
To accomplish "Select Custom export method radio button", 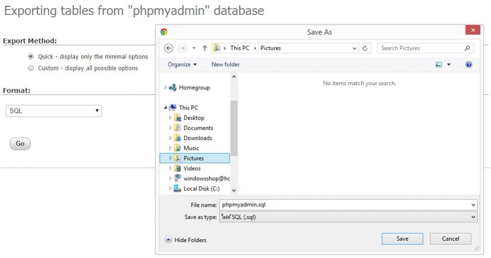I will coord(31,68).
